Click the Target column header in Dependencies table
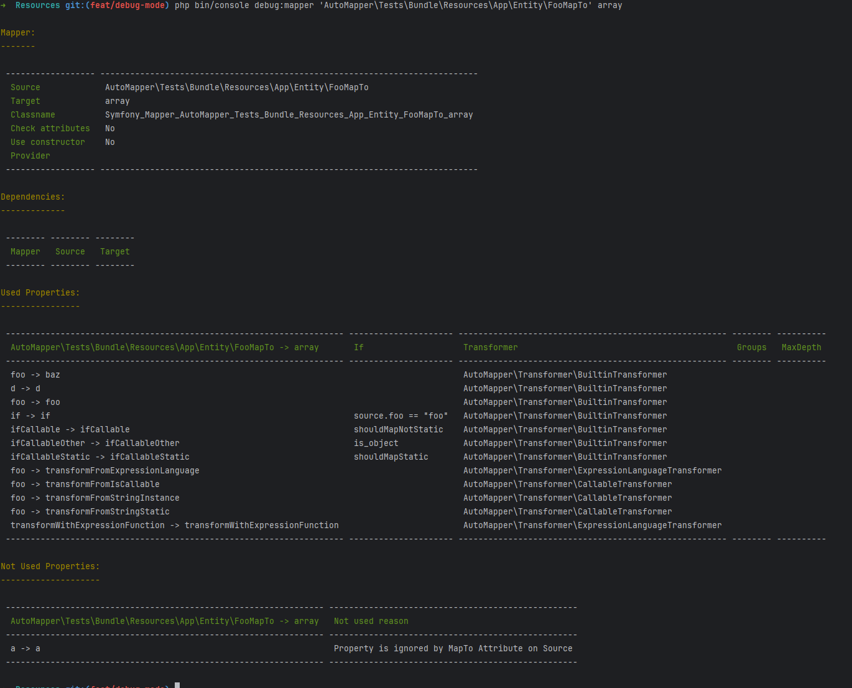The height and width of the screenshot is (688, 852). (x=114, y=252)
